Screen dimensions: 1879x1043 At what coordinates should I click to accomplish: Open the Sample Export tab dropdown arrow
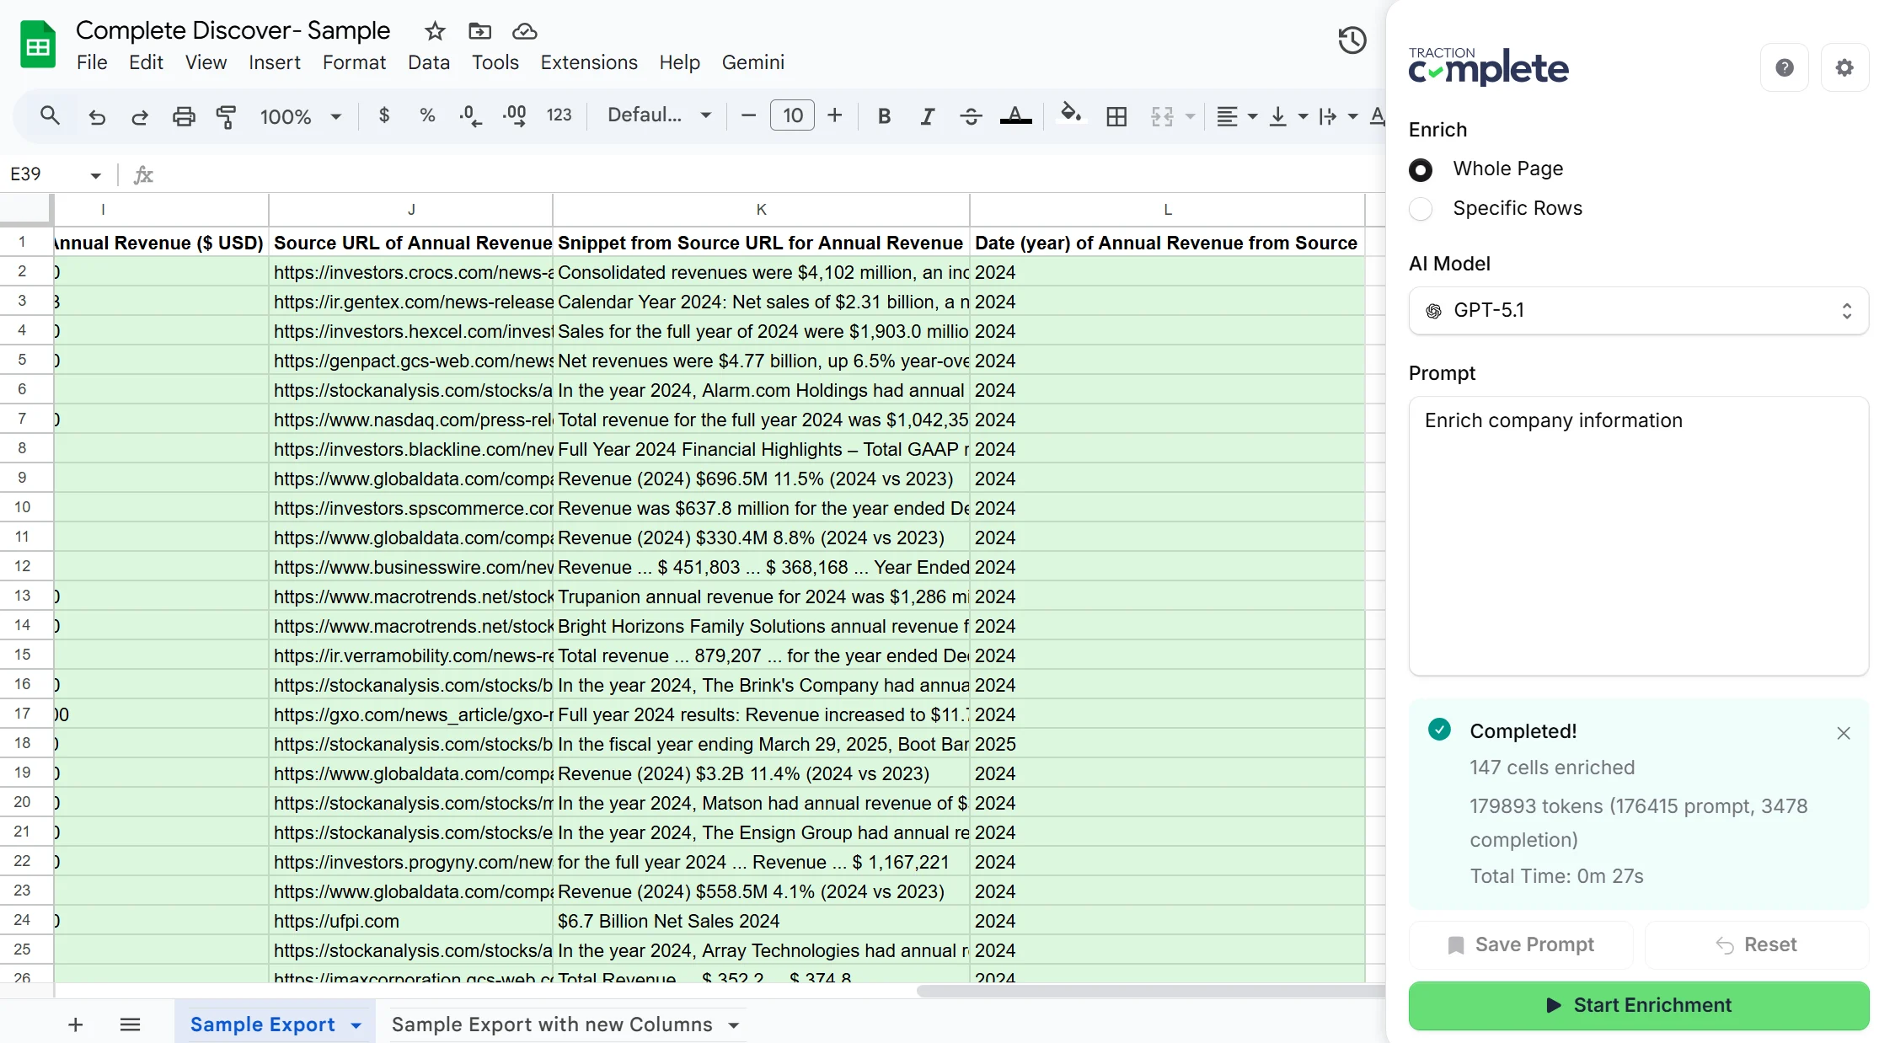click(356, 1025)
